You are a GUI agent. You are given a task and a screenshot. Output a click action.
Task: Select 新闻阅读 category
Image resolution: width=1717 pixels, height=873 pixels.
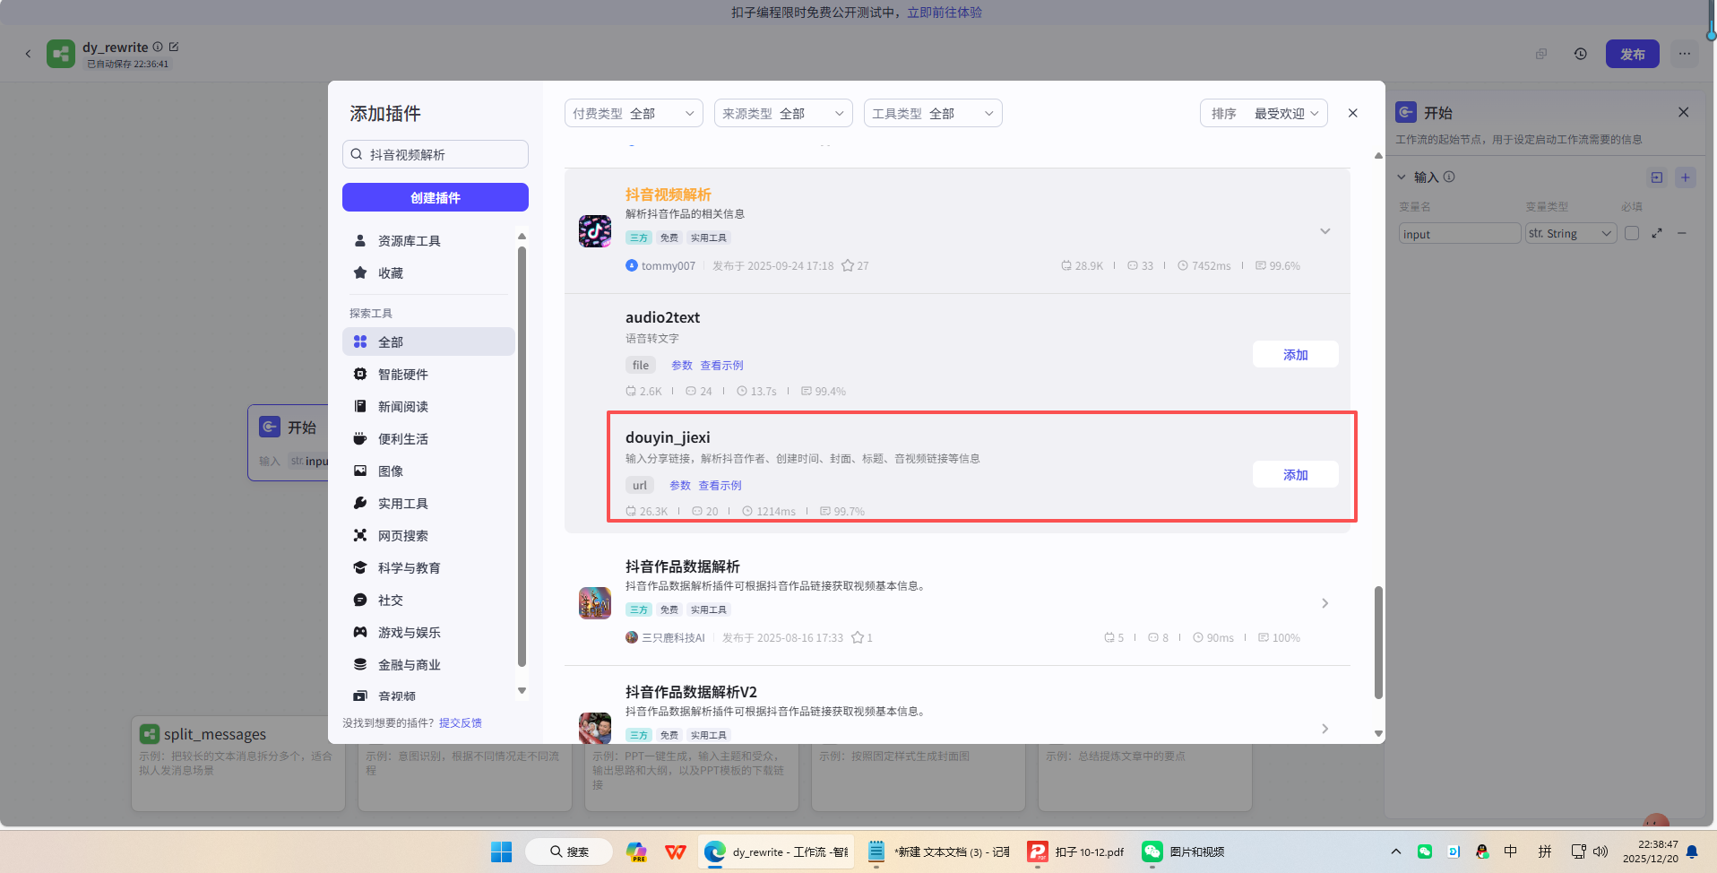pyautogui.click(x=428, y=406)
